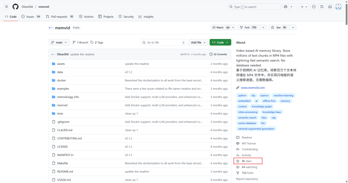Click the vector-database topic tag
The width and height of the screenshot is (348, 183).
247,123
